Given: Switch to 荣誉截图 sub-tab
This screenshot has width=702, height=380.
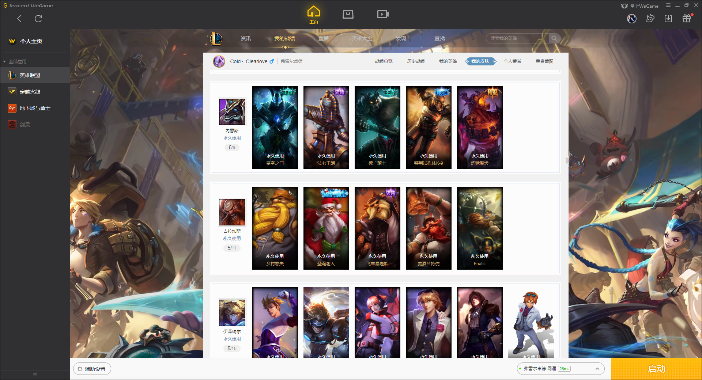Looking at the screenshot, I should 544,61.
